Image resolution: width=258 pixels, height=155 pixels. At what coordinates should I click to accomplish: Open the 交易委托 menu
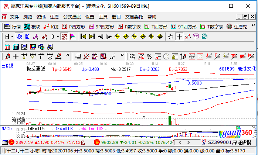coord(134,17)
